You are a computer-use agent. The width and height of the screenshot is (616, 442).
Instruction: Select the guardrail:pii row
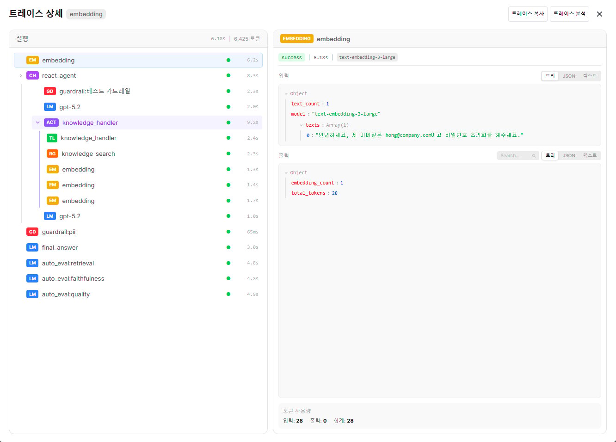pos(138,232)
